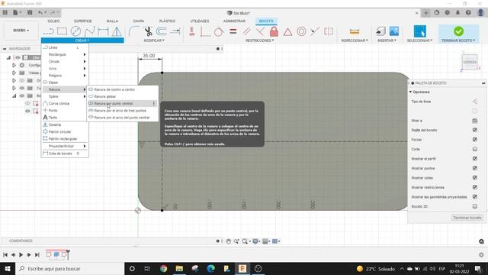Choose Ranura de centro a centro
Screen dimensions: 488x275
[123, 89]
